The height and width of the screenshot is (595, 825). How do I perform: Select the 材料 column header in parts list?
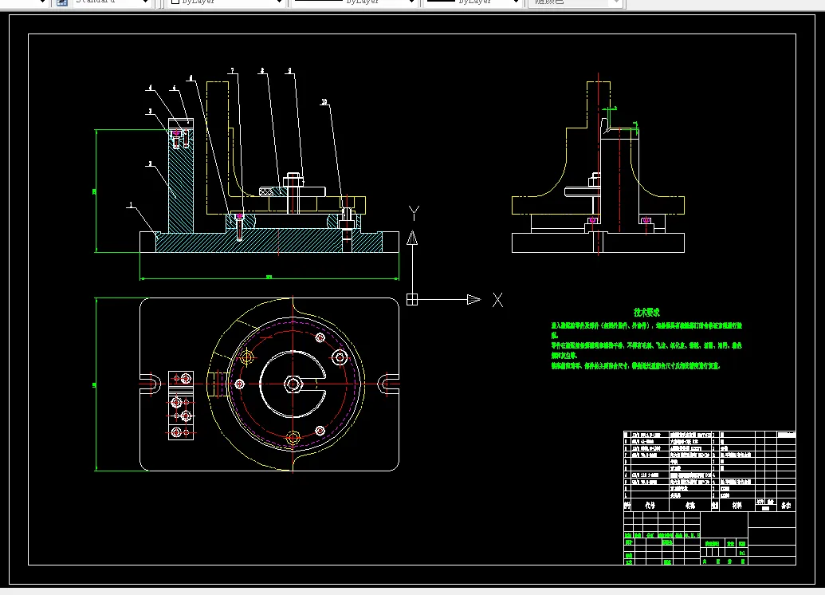(737, 505)
